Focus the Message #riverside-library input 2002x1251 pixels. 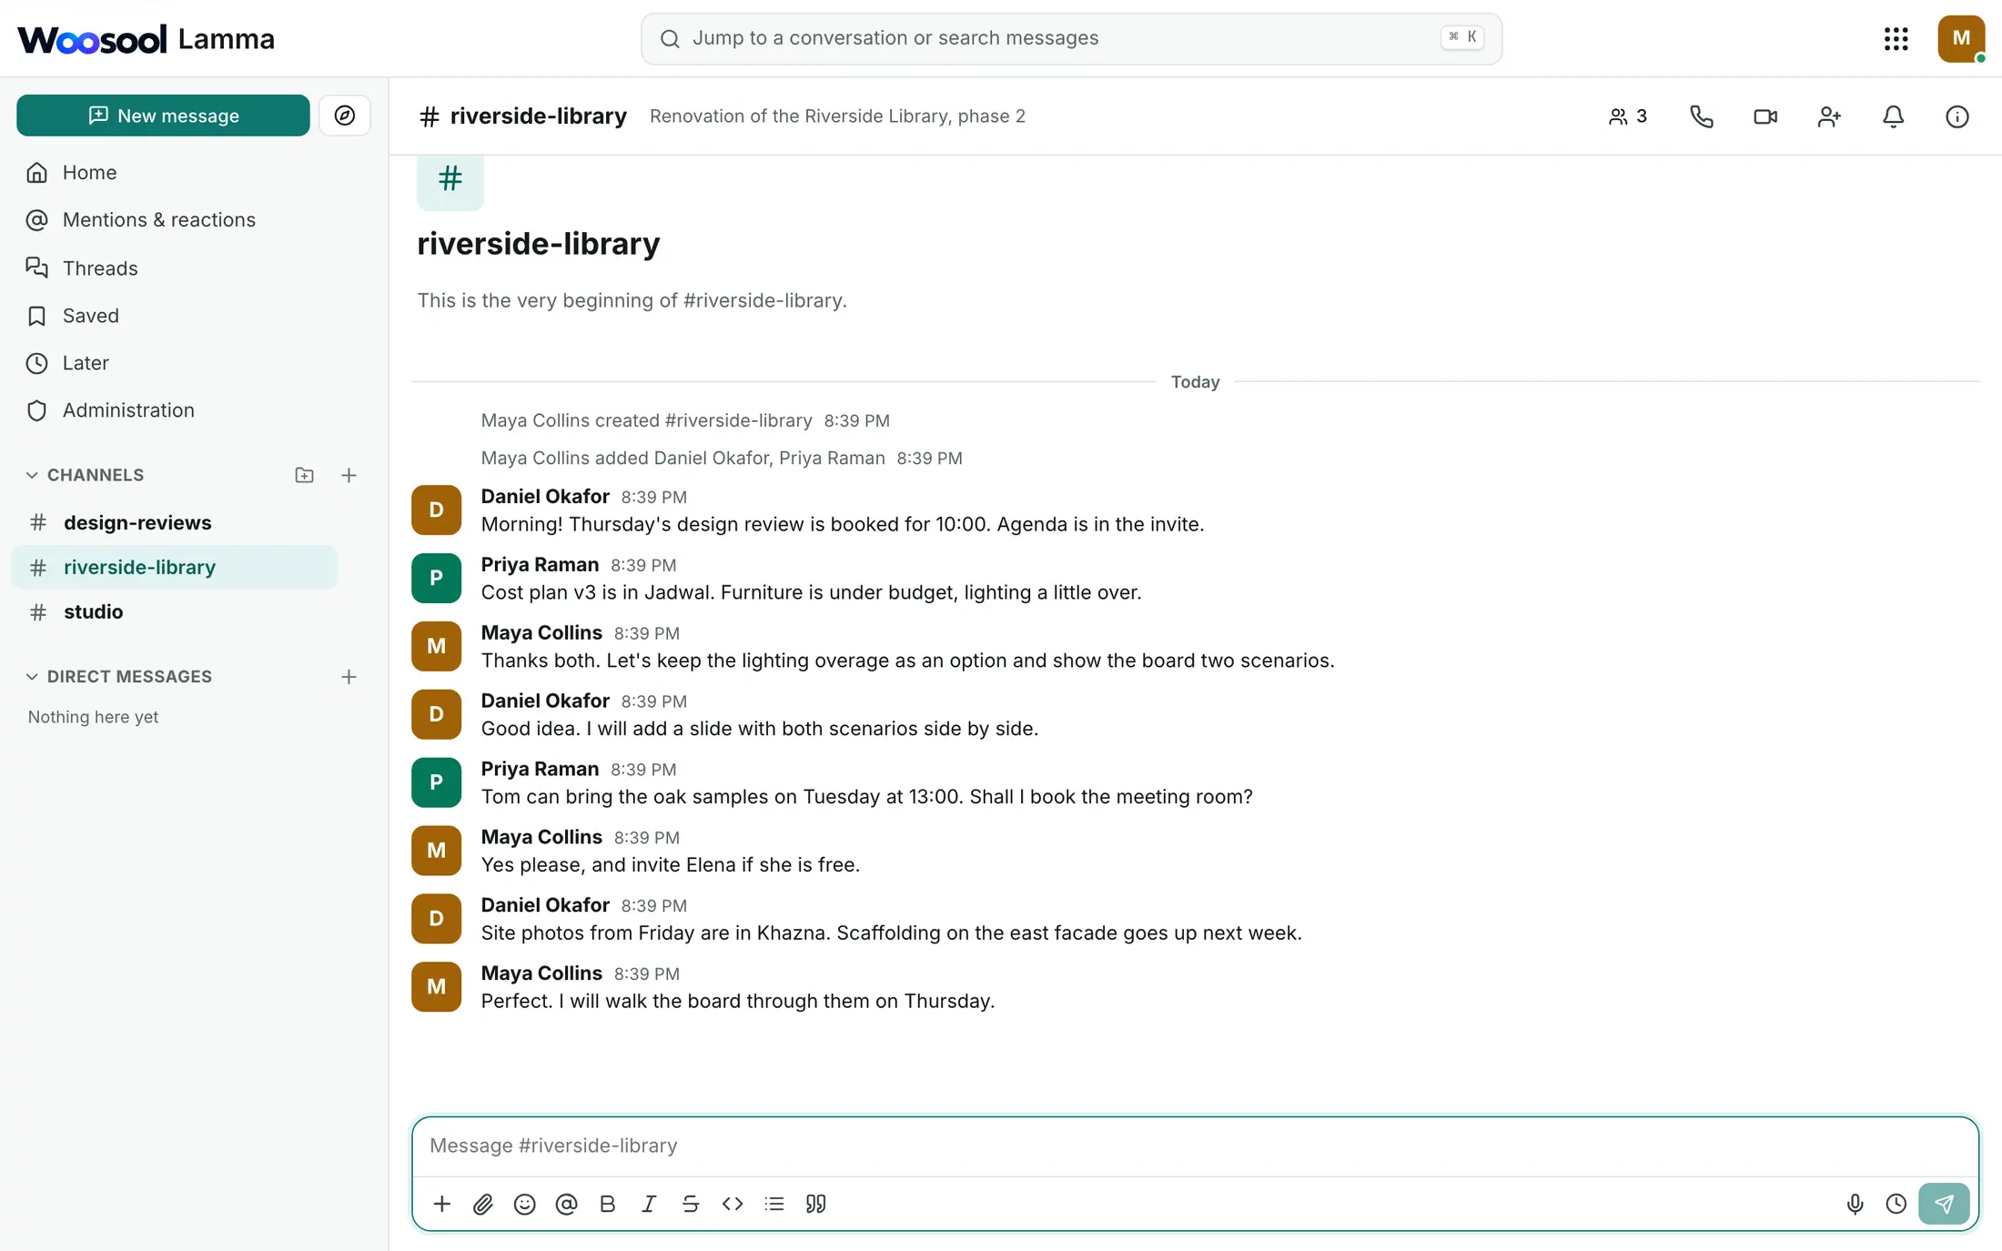[x=1195, y=1145]
